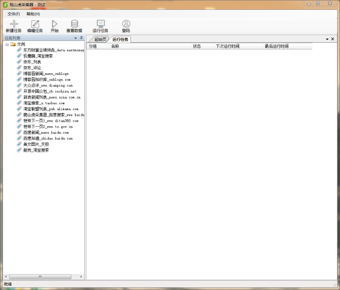Open the 文件(F) menu

(13, 14)
